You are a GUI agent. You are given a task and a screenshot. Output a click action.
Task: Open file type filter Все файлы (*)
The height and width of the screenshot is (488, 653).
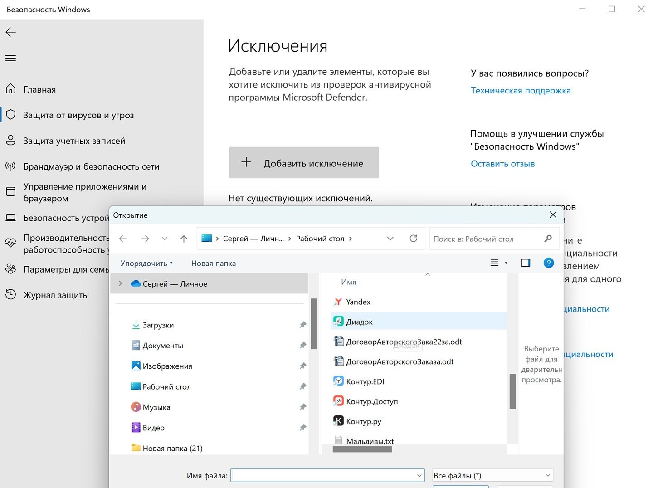(x=493, y=475)
